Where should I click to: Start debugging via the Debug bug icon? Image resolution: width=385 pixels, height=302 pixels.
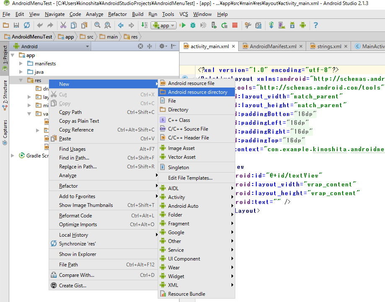tap(193, 25)
